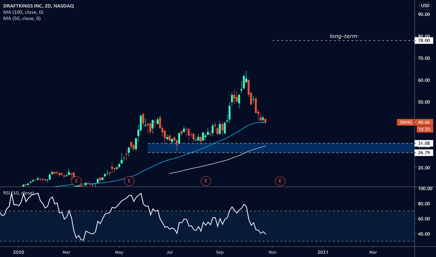The image size is (436, 257).
Task: Click the MA (100, close, 0) indicator legend
Action: (x=23, y=12)
